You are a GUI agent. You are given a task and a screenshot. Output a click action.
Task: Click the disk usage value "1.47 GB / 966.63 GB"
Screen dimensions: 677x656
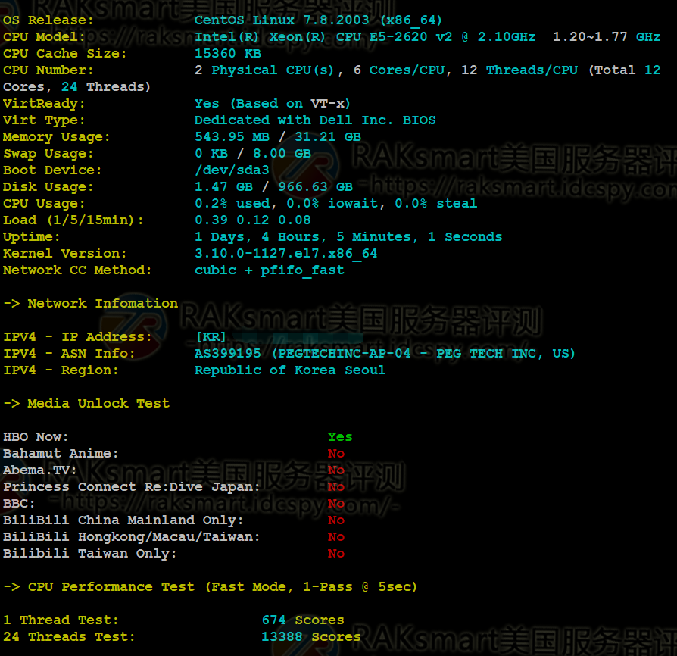coord(273,187)
